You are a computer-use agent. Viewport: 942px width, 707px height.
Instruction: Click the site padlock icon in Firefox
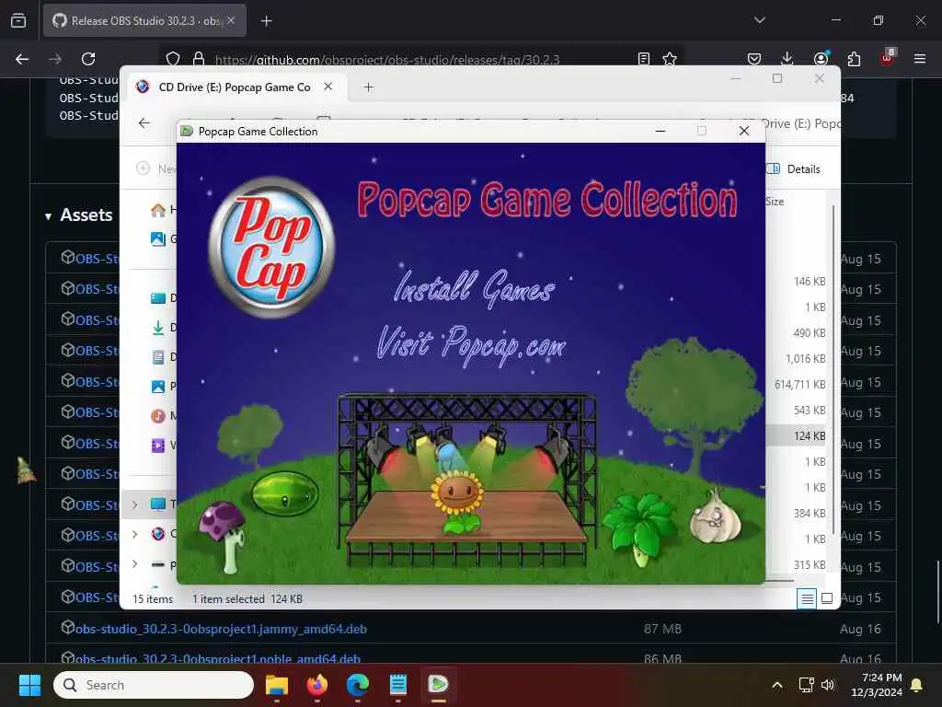(x=199, y=59)
